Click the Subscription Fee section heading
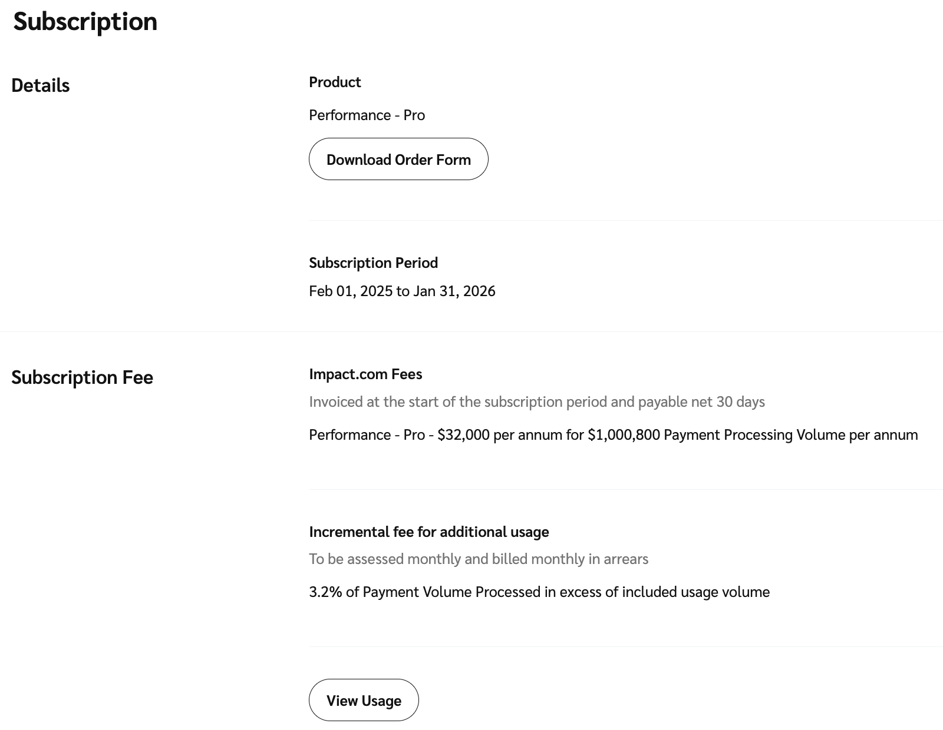 pyautogui.click(x=82, y=377)
